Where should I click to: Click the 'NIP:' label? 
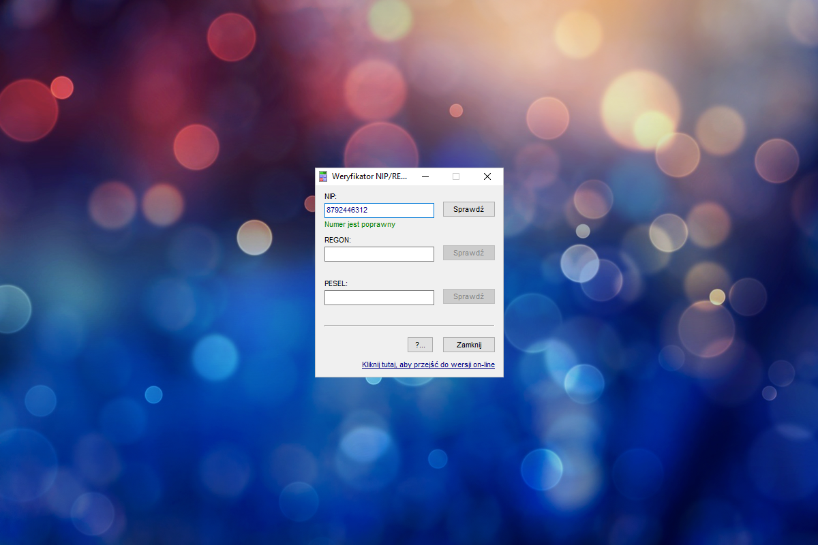coord(331,196)
